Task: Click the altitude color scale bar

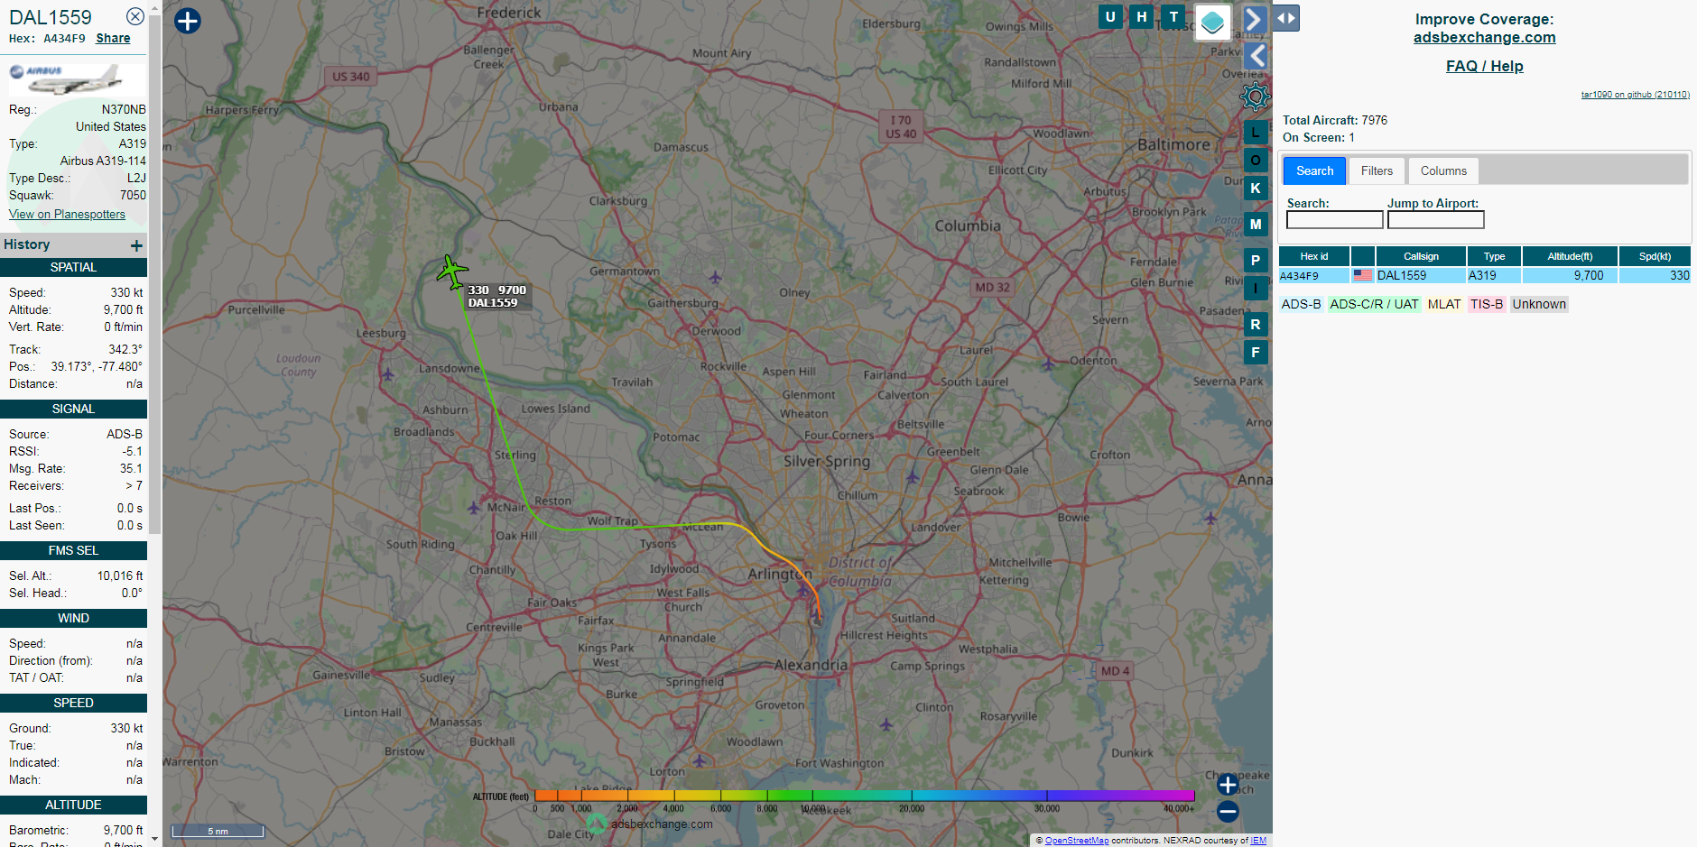Action: pyautogui.click(x=864, y=796)
